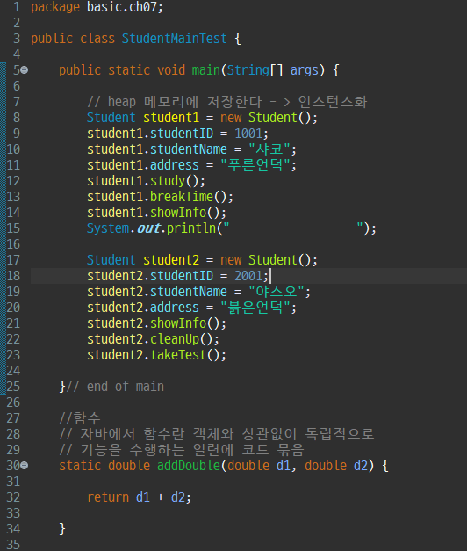Viewport: 467px width, 551px height.
Task: Click the string "푸른언덕"
Action: pos(255,165)
